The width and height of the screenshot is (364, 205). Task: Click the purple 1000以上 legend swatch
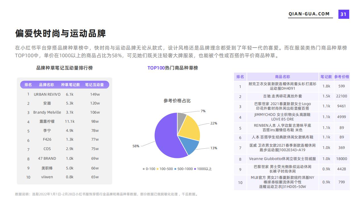[x=195, y=169]
